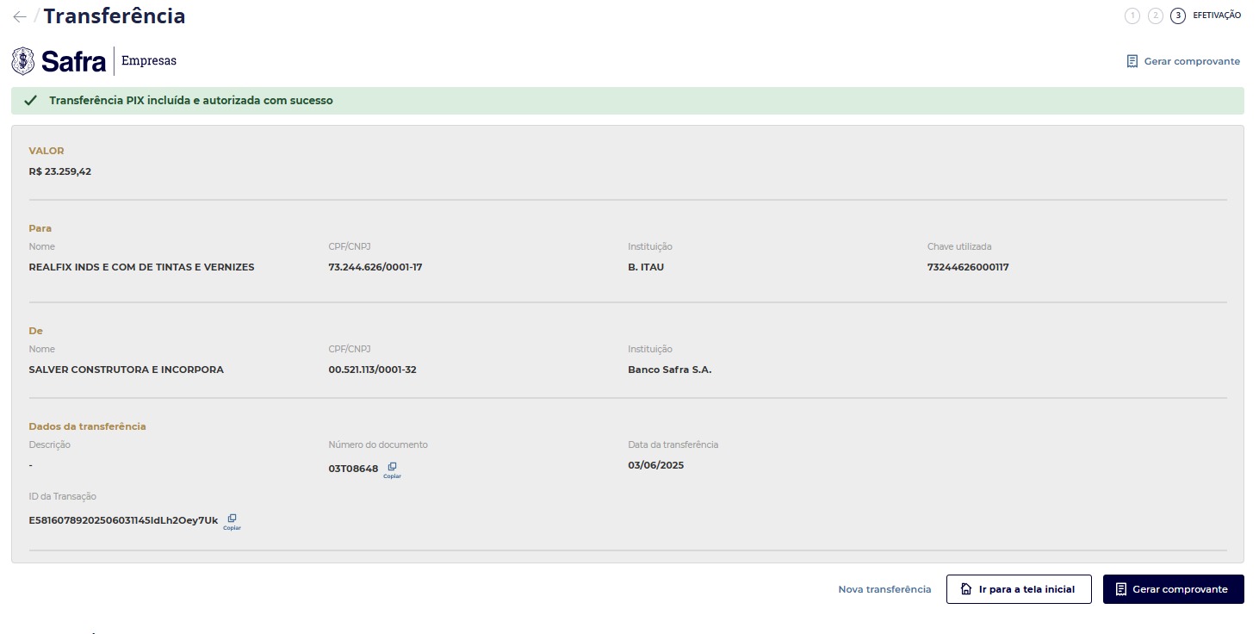Click the Chave utilizada value 73244626000117
This screenshot has width=1259, height=634.
click(x=968, y=267)
